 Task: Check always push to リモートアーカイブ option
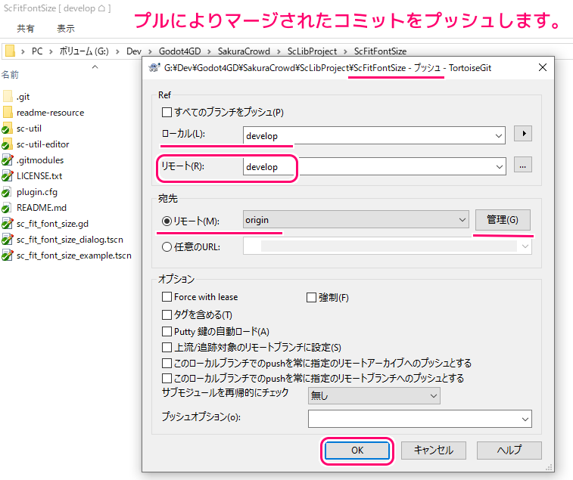pyautogui.click(x=167, y=363)
